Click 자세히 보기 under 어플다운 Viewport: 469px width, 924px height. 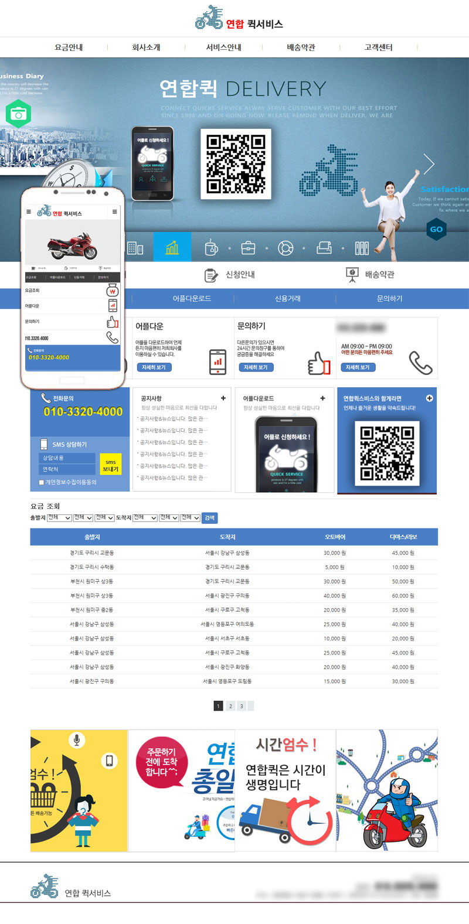click(x=154, y=367)
